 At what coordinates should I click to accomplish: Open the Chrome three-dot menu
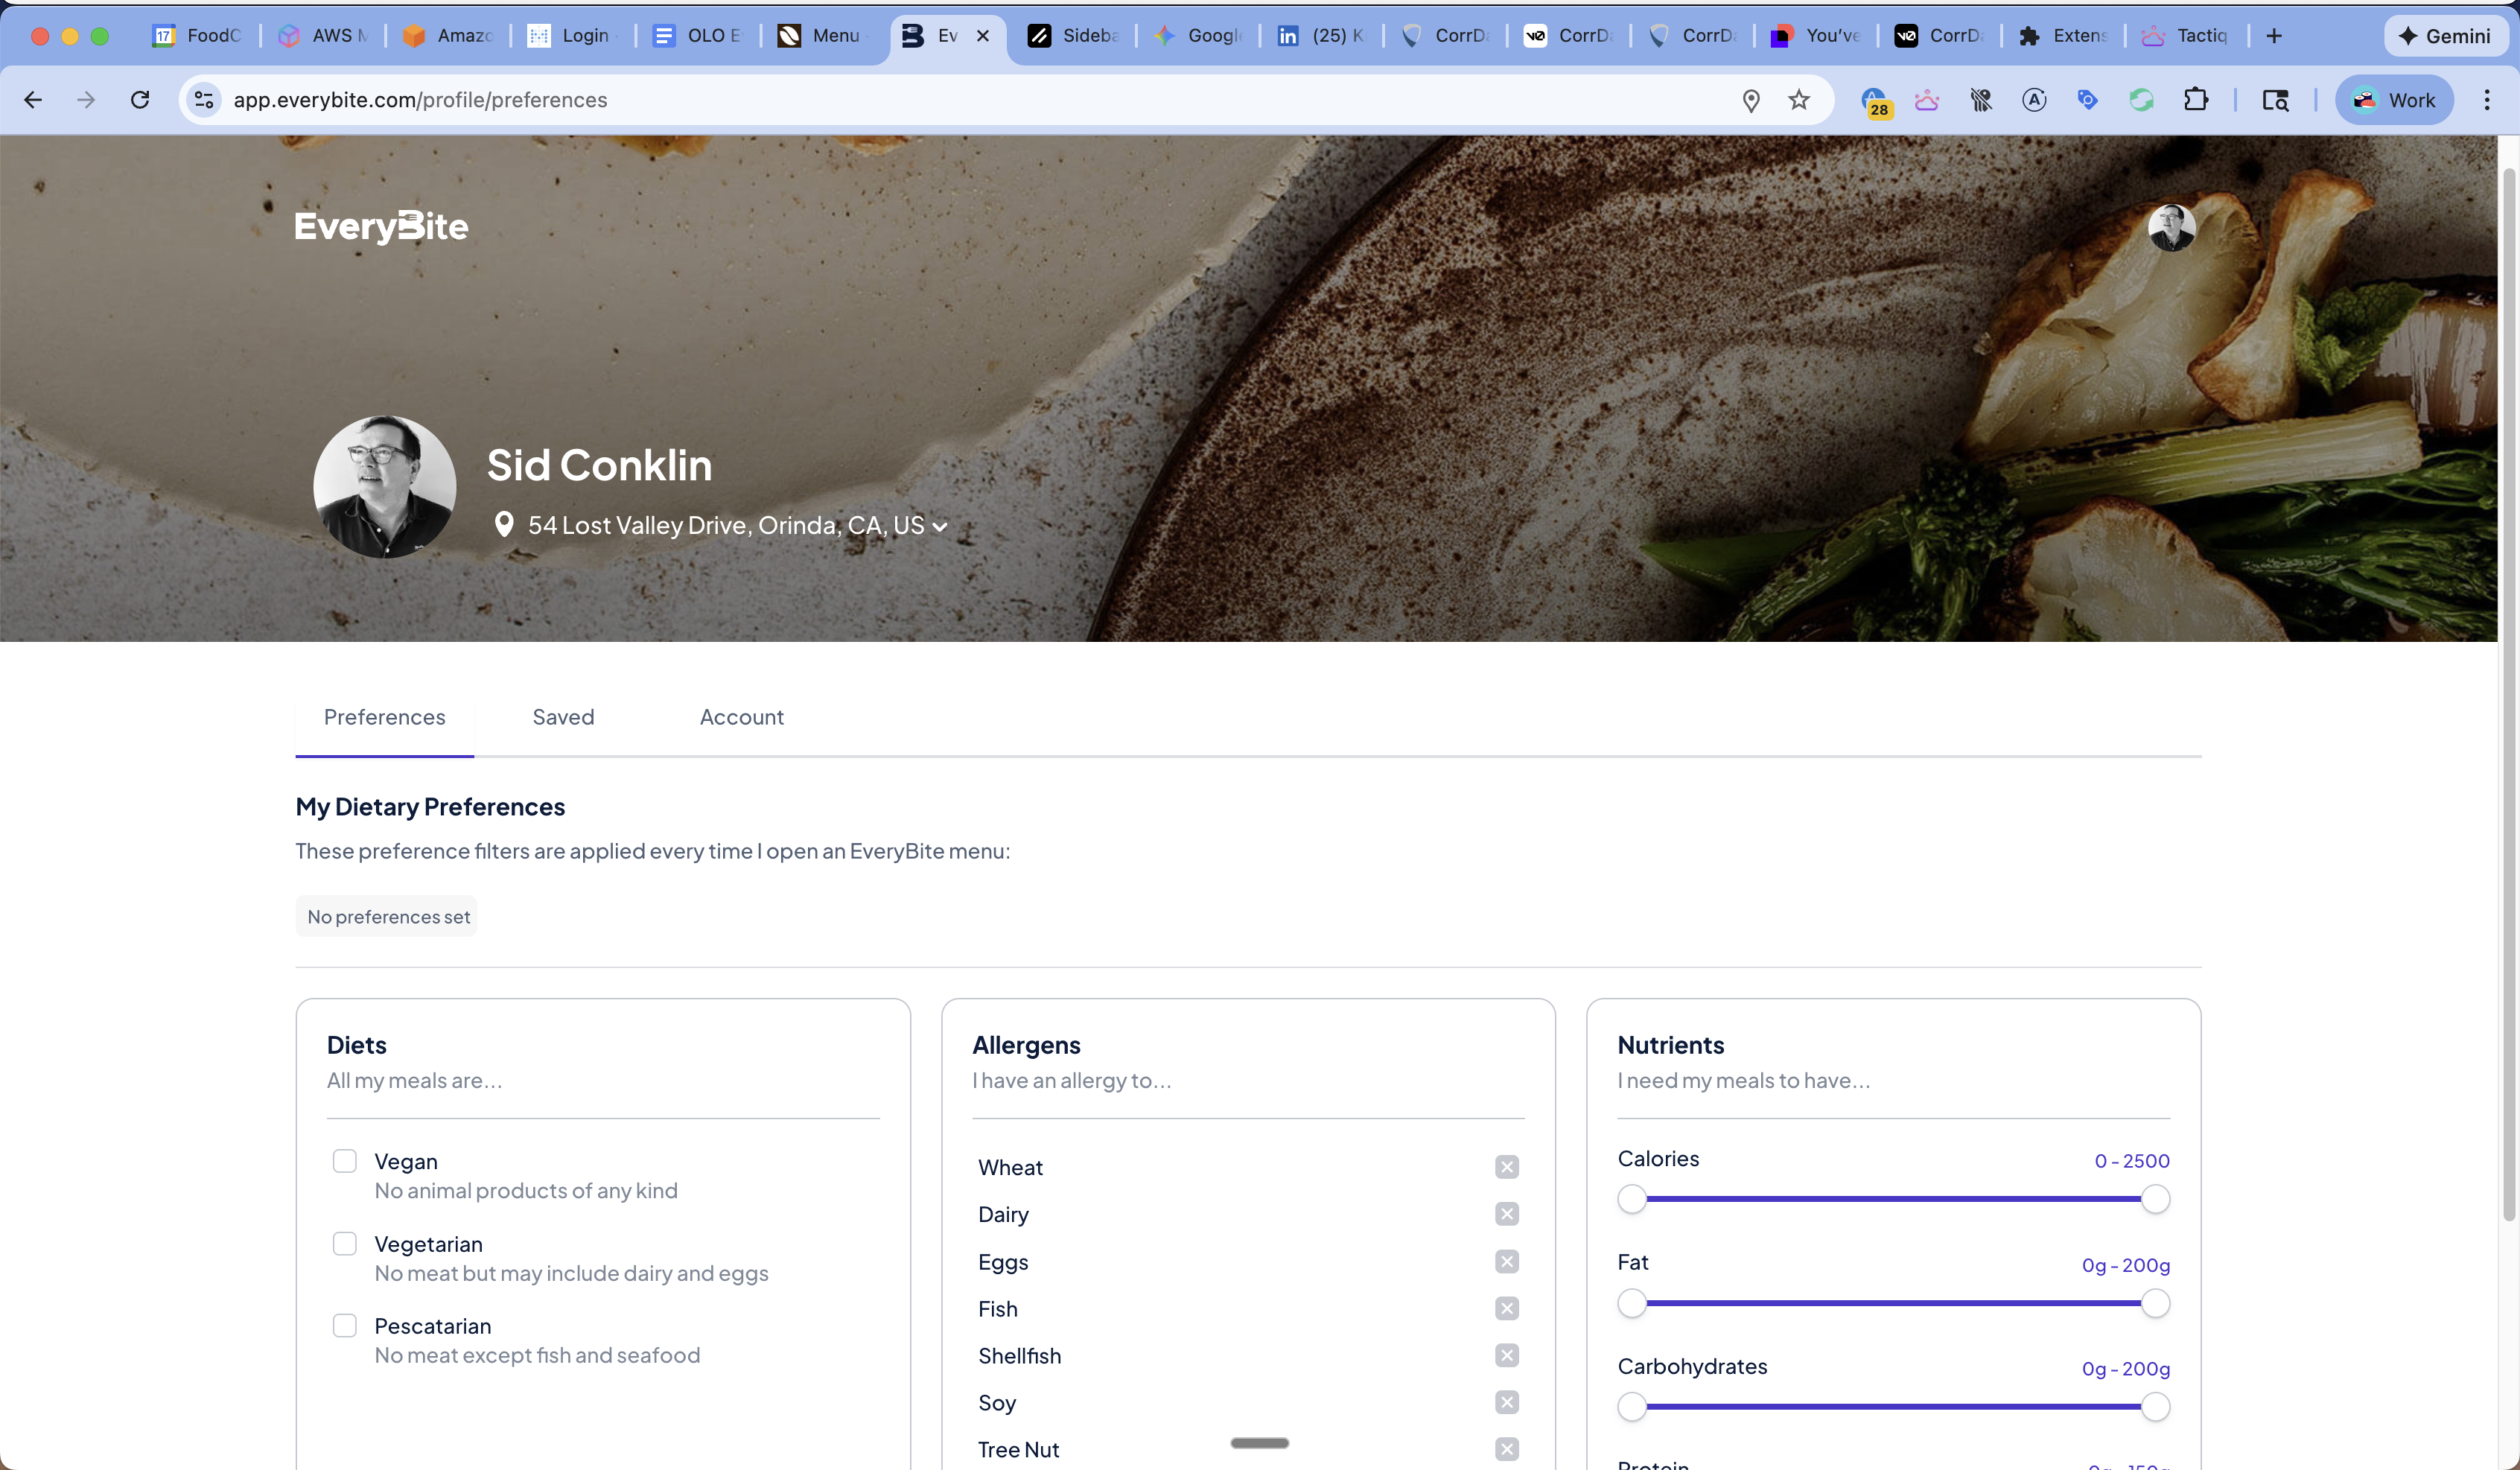tap(2486, 100)
